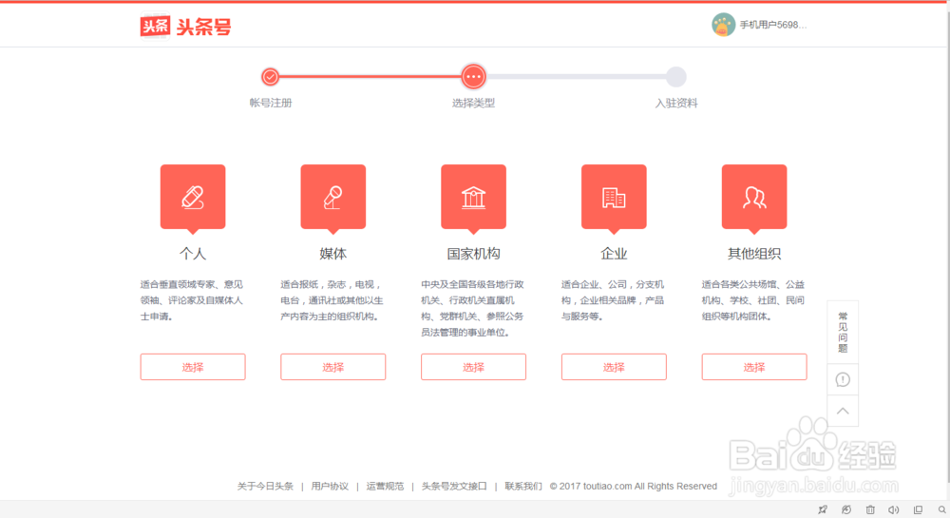
Task: Select 选择 button under 企业
Action: pos(614,367)
